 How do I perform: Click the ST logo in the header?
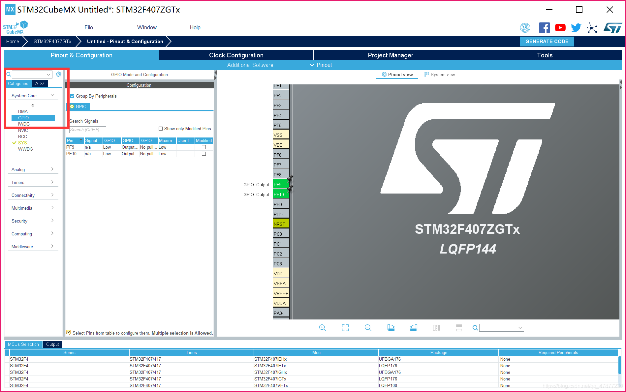click(x=613, y=28)
